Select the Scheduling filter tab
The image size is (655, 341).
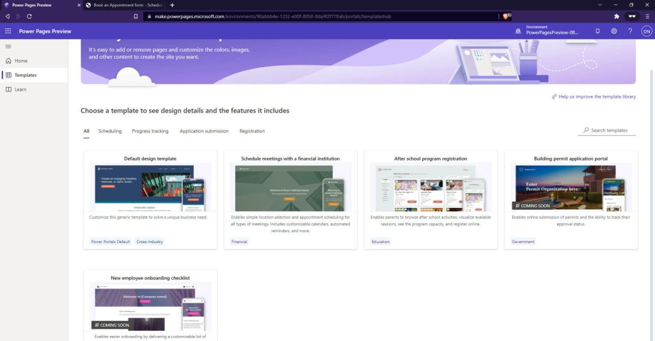[x=110, y=131]
